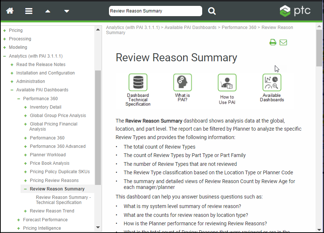Click the search field containing Review Reason Summary
The width and height of the screenshot is (324, 233).
(x=155, y=11)
